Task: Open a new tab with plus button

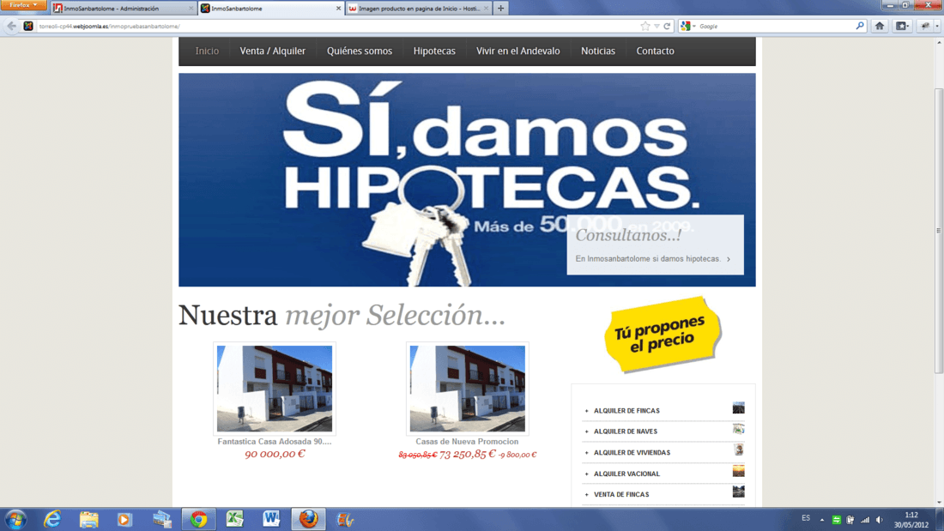Action: tap(501, 9)
